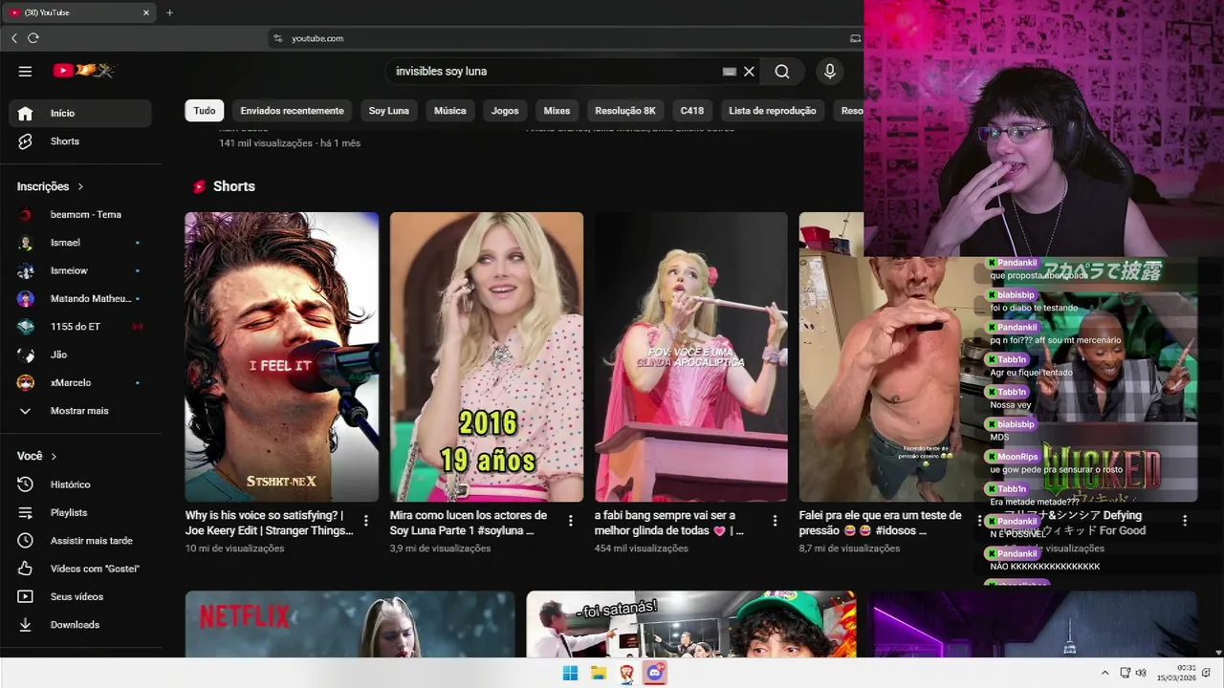
Task: Open more options for Soy Luna Short
Action: 571,521
